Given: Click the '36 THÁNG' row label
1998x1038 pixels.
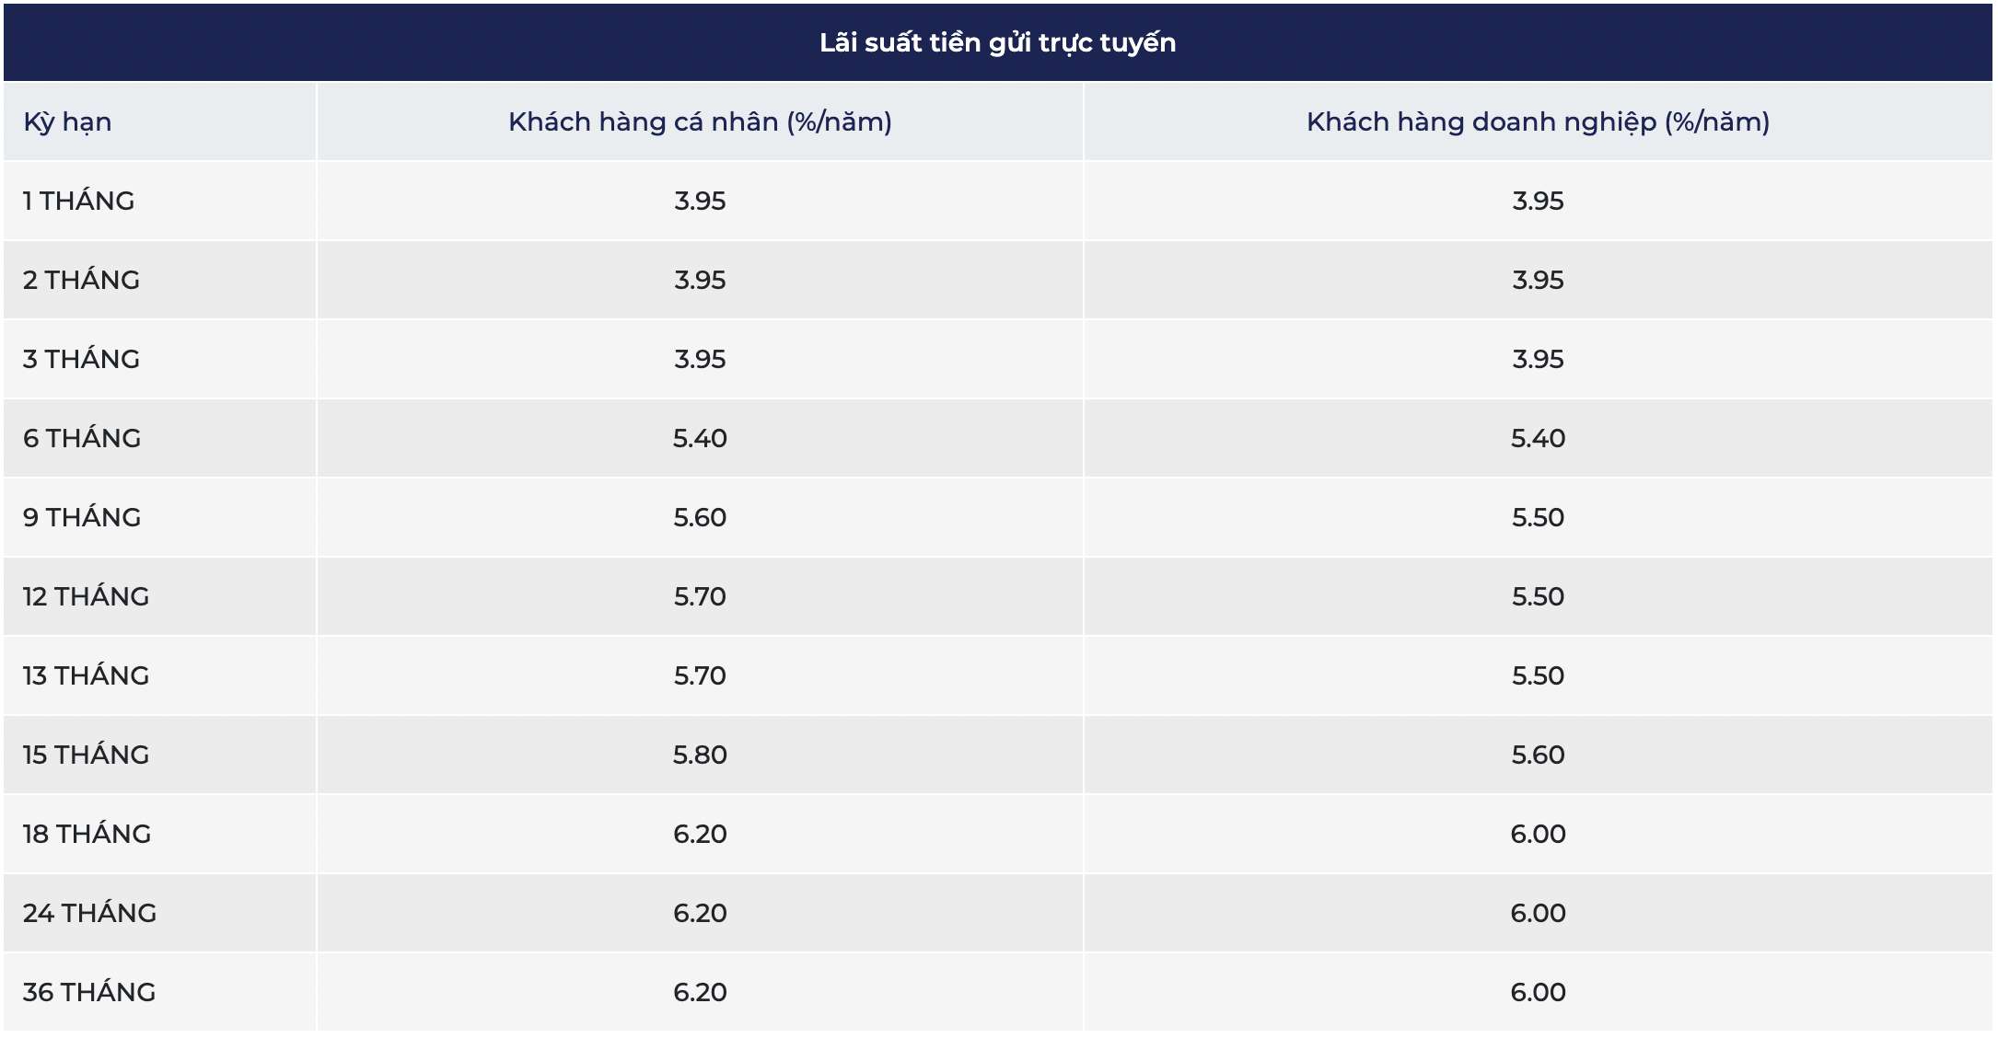Looking at the screenshot, I should (89, 993).
